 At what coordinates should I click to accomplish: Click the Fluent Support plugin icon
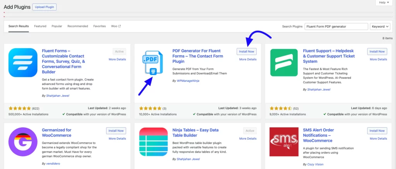point(284,63)
